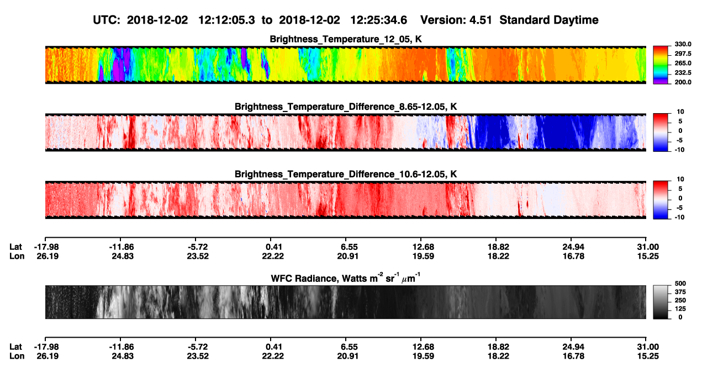The height and width of the screenshot is (368, 718).
Task: Click the red-blue colorbar beside the 10.6-12.05 strip
Action: tap(661, 200)
